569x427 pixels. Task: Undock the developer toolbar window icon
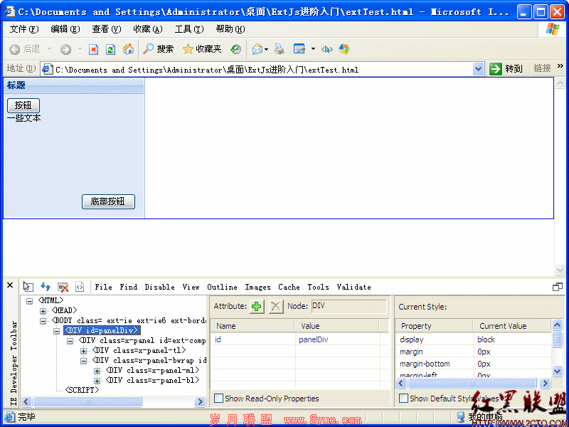point(558,288)
